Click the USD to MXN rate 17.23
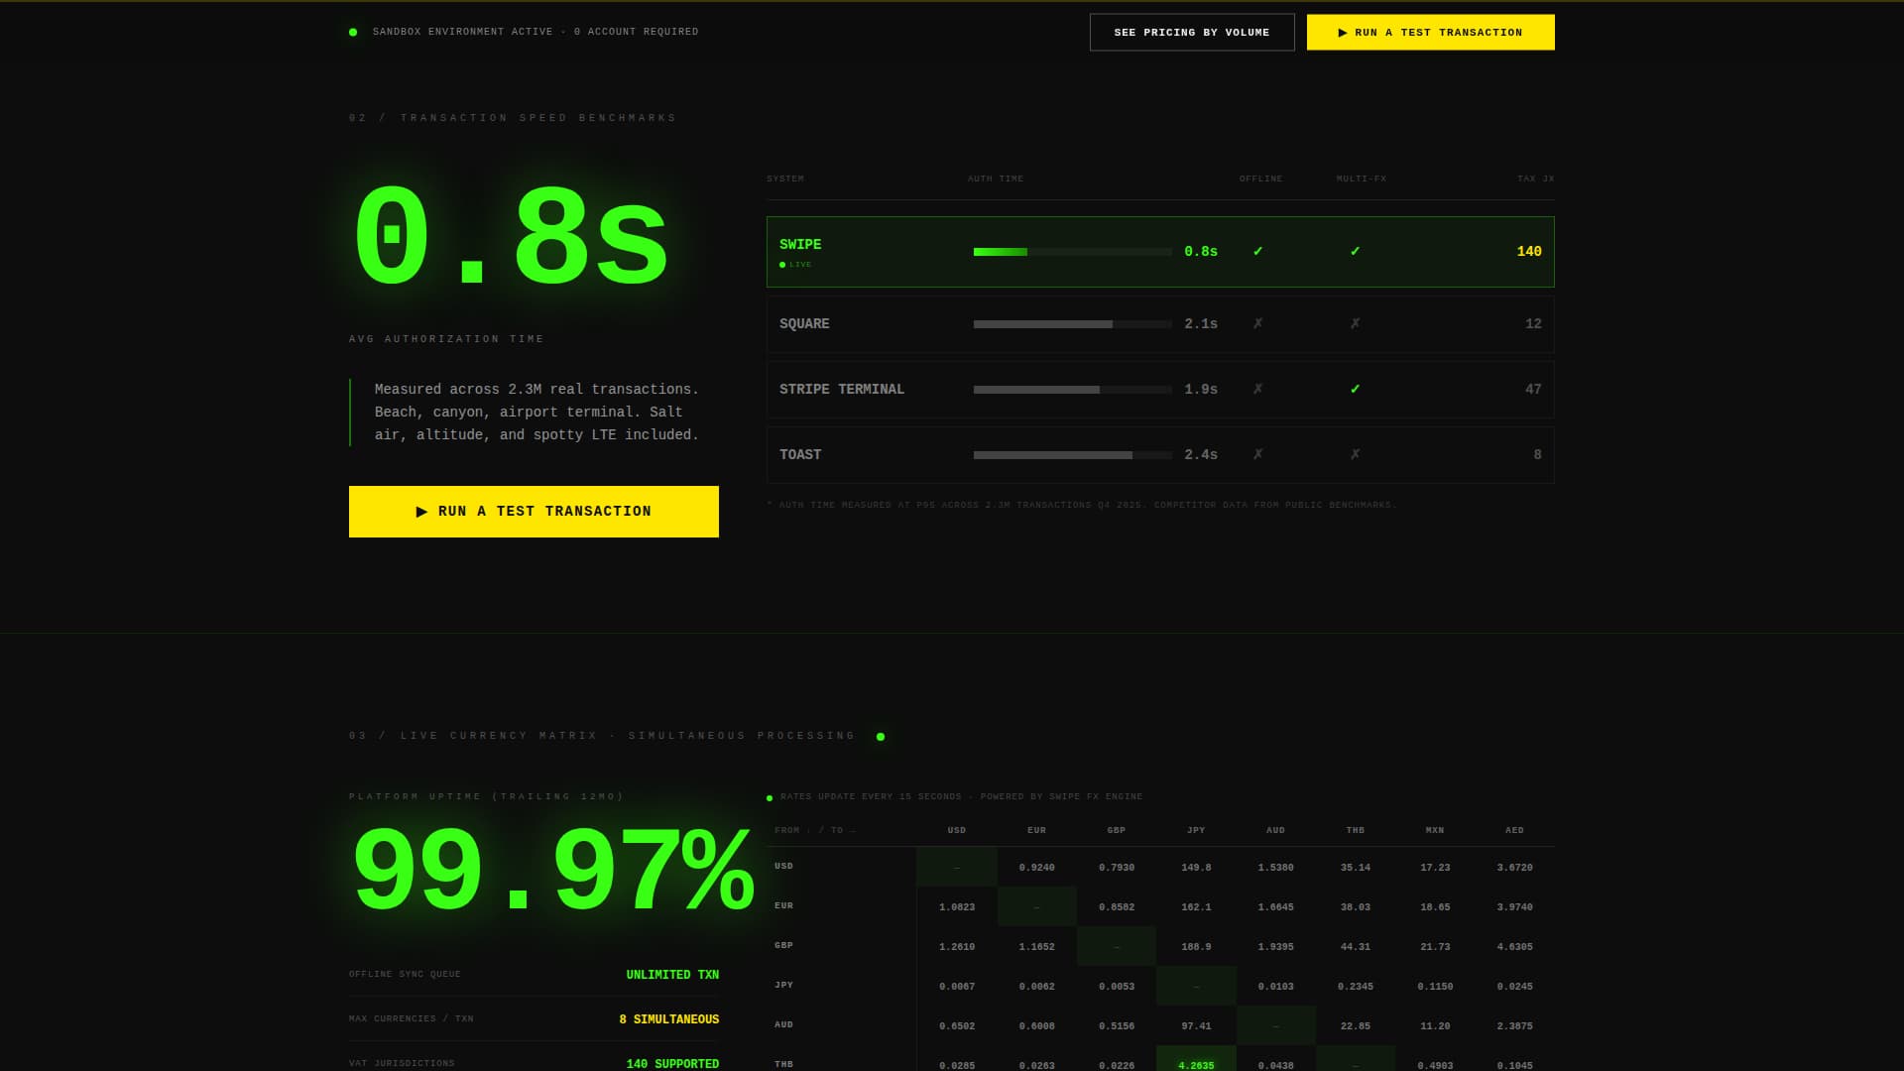The width and height of the screenshot is (1904, 1071). coord(1435,868)
